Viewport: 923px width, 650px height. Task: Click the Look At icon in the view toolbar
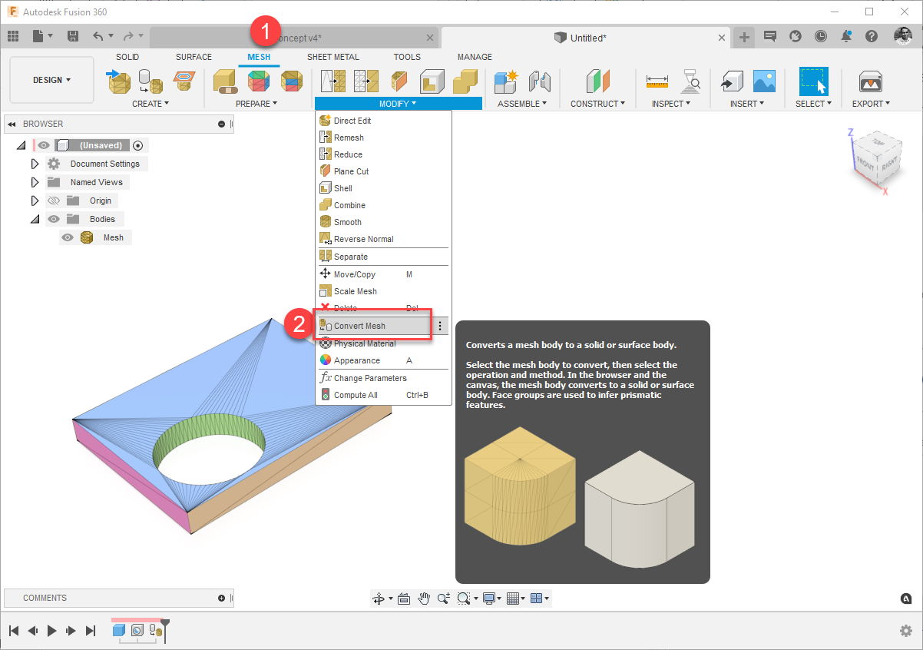404,598
